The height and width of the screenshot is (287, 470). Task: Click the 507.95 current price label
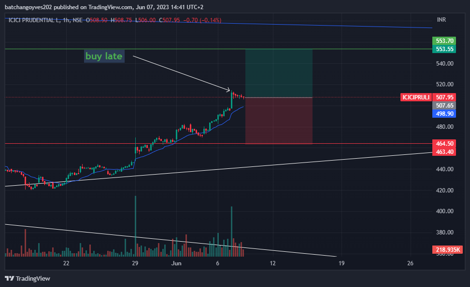[444, 97]
